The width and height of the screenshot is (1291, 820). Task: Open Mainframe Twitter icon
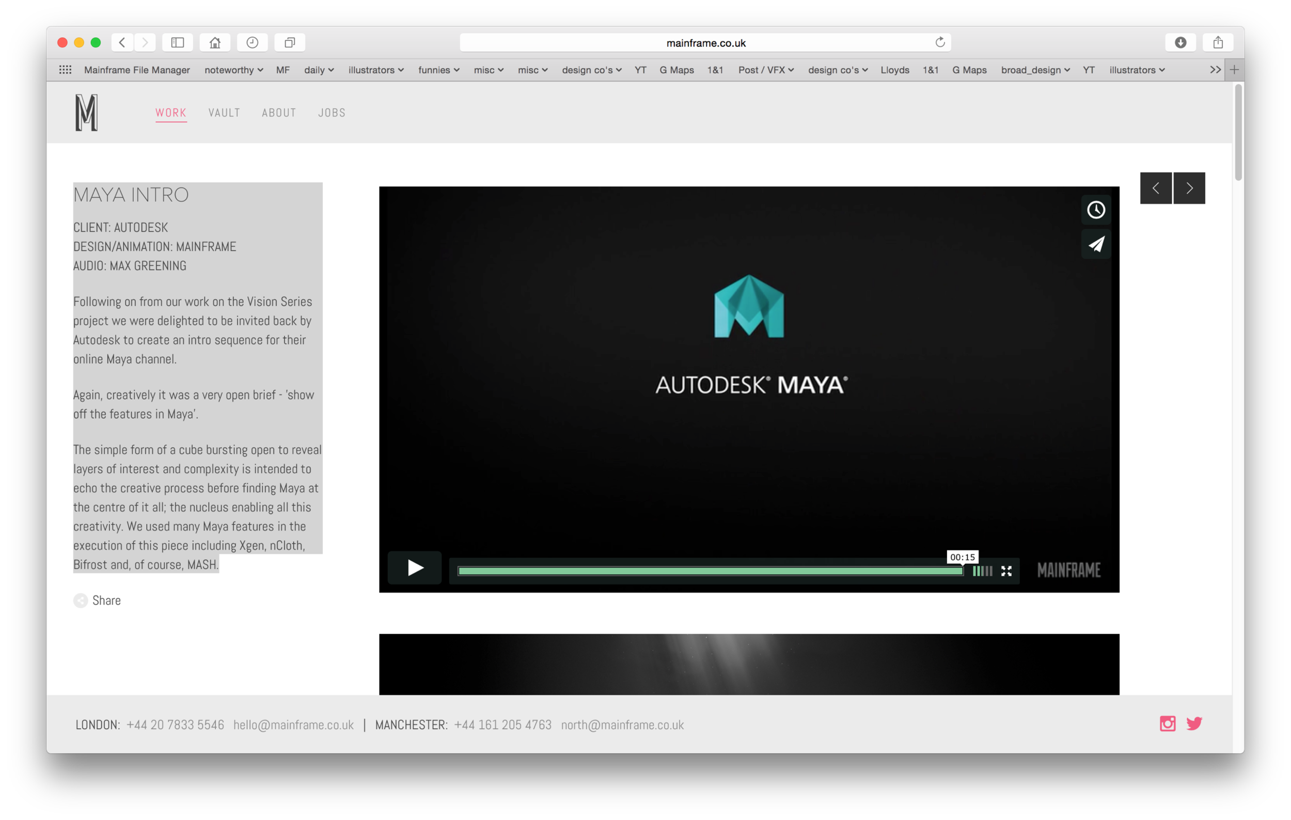[x=1194, y=724]
